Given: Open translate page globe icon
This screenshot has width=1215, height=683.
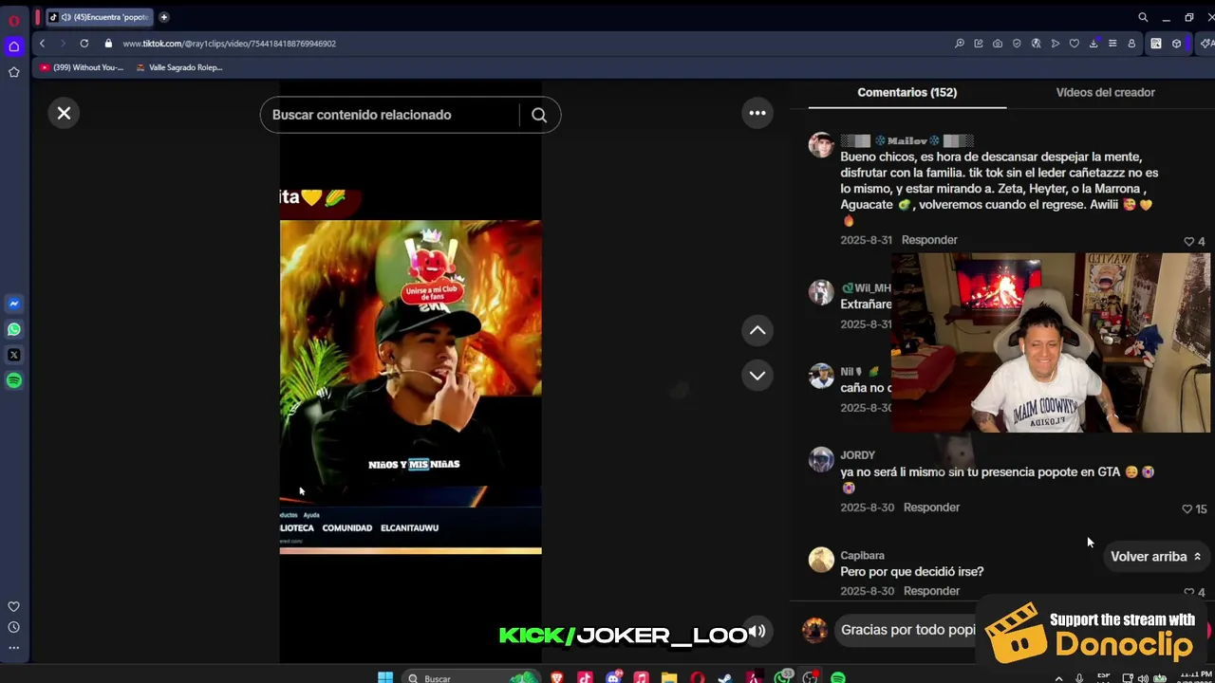Looking at the screenshot, I should point(1036,44).
